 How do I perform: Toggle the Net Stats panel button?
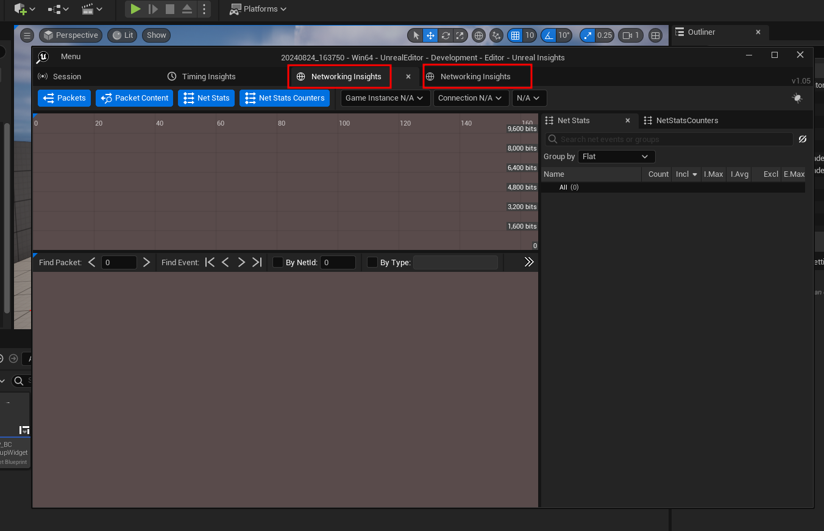(x=206, y=98)
